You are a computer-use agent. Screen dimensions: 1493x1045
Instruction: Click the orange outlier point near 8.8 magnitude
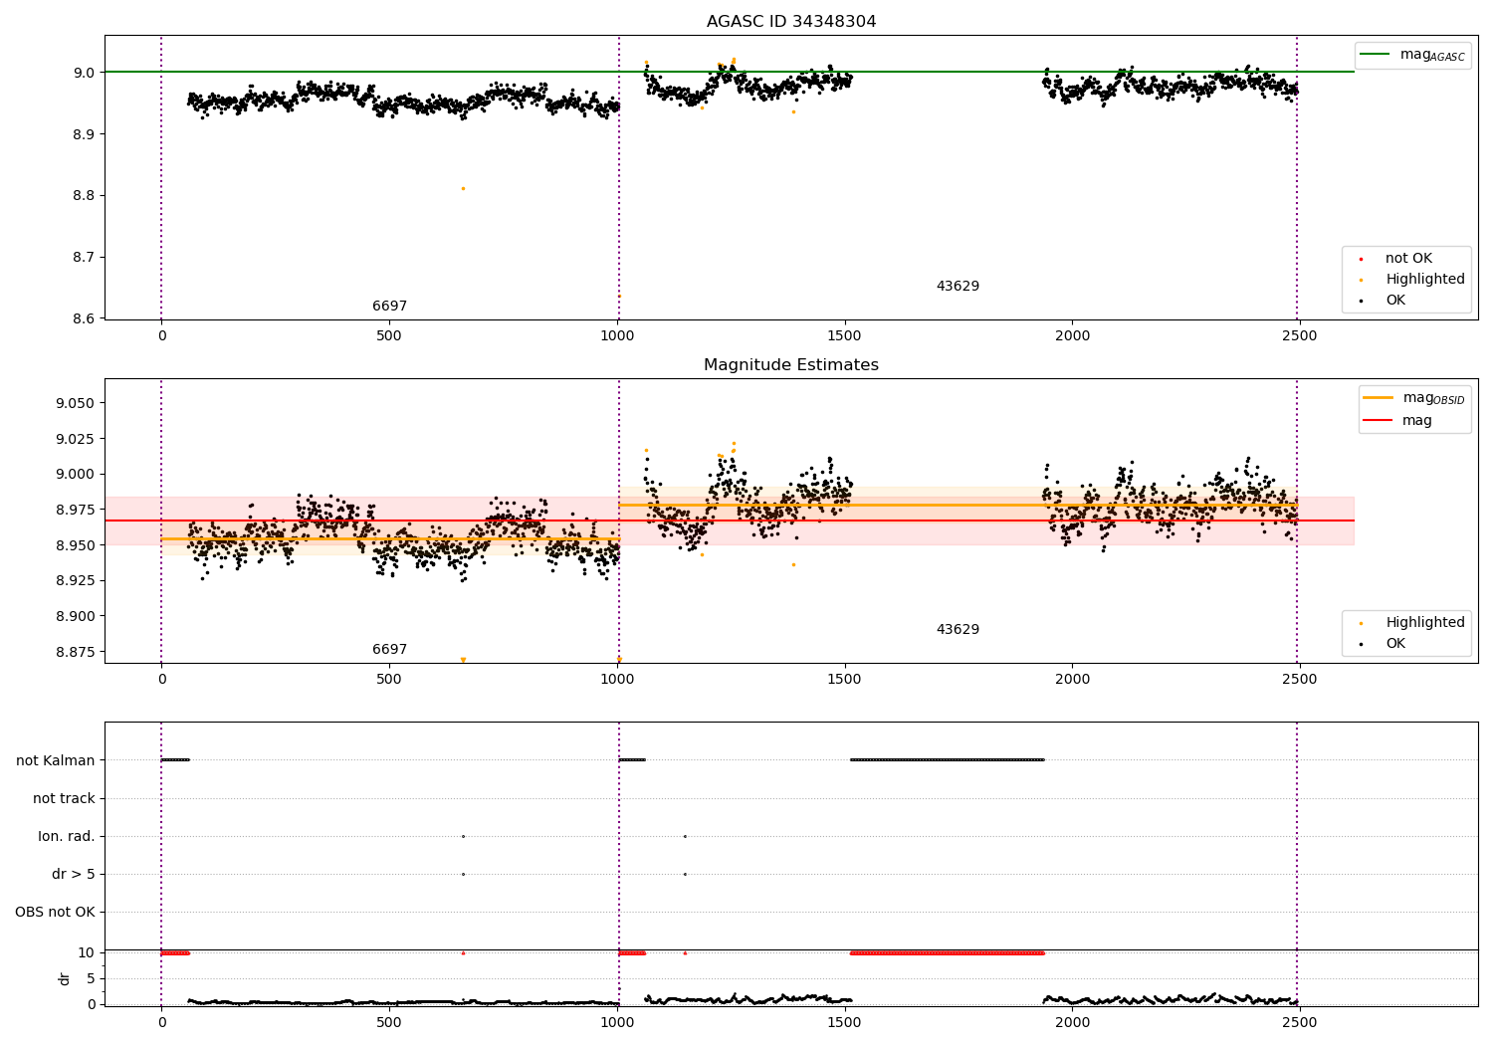point(463,188)
